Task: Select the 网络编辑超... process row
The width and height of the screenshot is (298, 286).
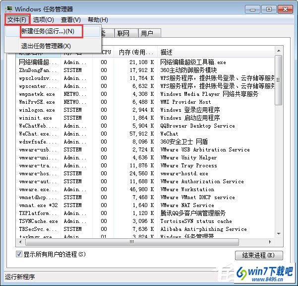Action: (145, 62)
